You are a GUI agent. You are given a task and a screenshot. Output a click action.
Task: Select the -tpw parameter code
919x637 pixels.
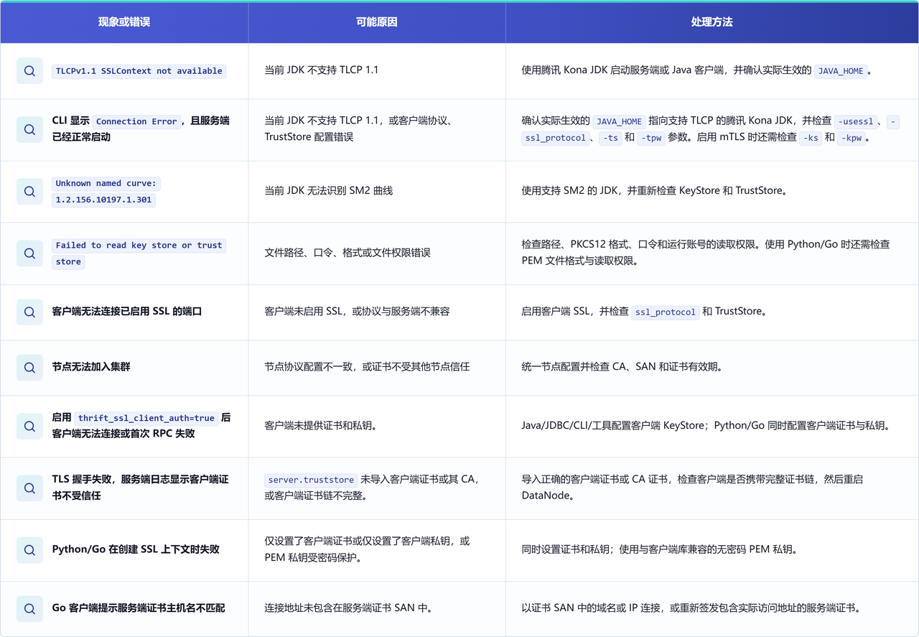point(651,138)
